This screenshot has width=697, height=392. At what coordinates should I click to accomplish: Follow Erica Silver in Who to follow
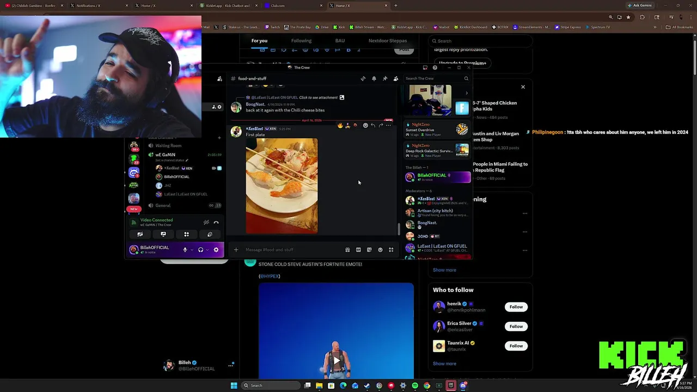click(516, 327)
